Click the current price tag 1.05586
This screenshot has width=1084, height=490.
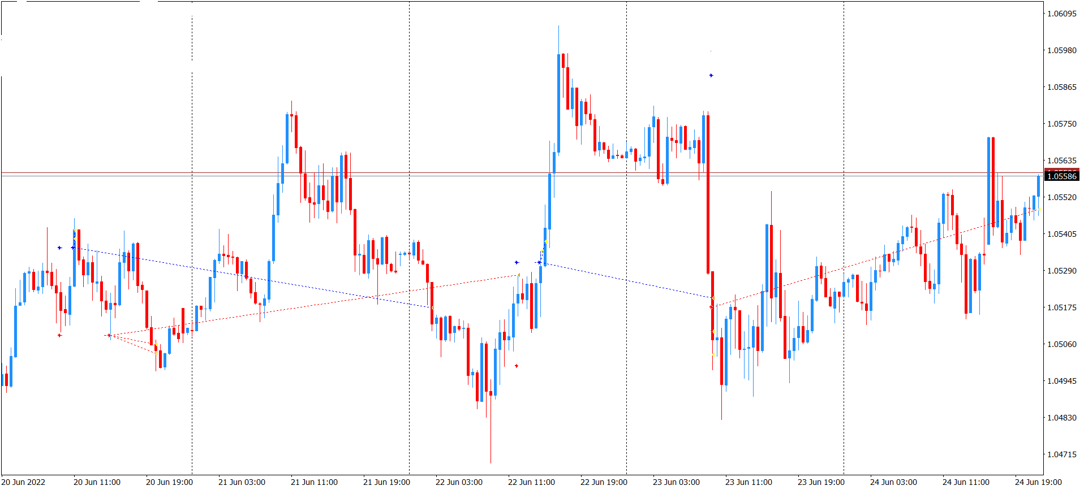coord(1062,176)
